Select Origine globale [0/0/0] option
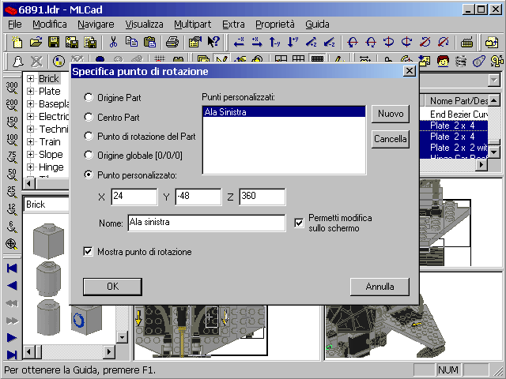Image resolution: width=506 pixels, height=379 pixels. click(x=89, y=156)
